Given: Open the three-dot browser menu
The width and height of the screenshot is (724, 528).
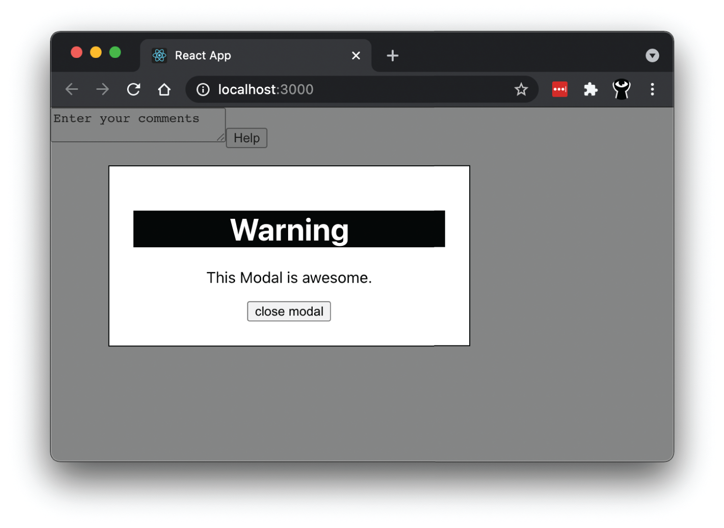Looking at the screenshot, I should pyautogui.click(x=652, y=89).
